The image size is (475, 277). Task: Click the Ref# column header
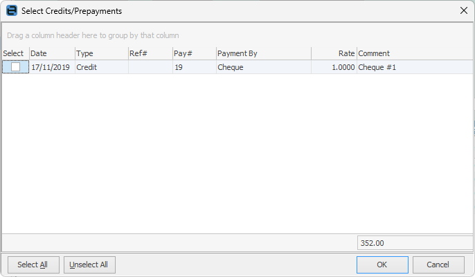point(150,53)
